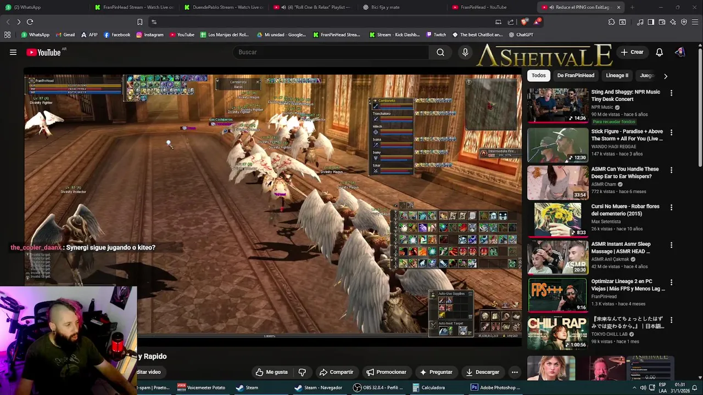
Task: Open the Twitch bookmark
Action: 436,35
